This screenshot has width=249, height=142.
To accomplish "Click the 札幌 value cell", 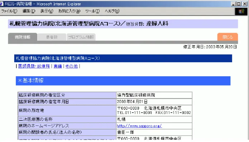I will 154,119.
